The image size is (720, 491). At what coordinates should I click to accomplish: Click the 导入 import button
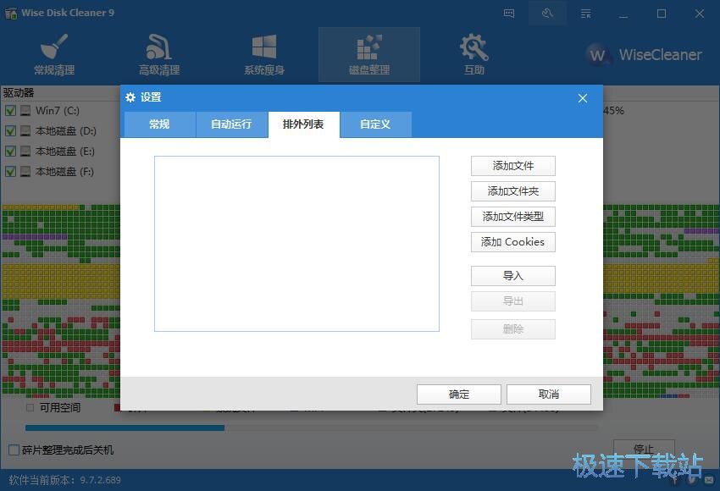[513, 276]
